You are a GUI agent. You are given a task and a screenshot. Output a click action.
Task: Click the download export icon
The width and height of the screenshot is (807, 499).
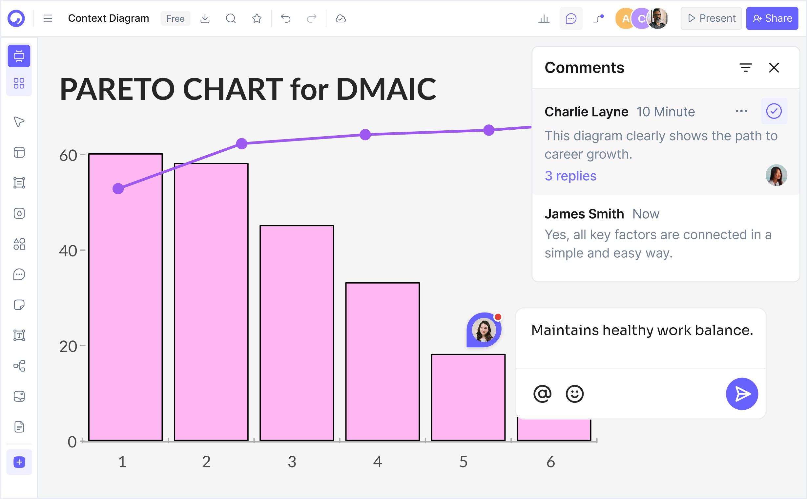tap(205, 18)
